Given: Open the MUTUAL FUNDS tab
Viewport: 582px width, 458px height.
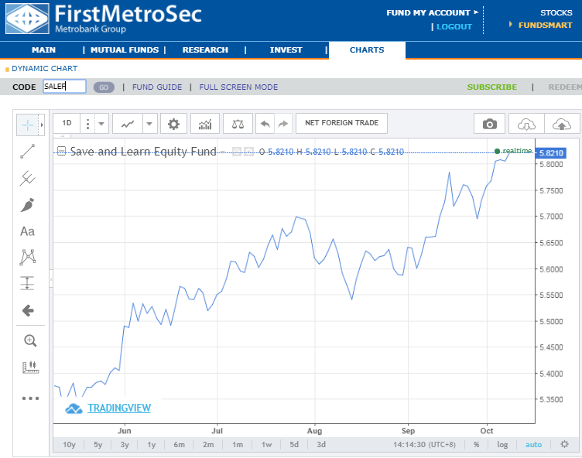Looking at the screenshot, I should pyautogui.click(x=125, y=50).
